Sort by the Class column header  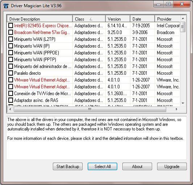pos(89,19)
